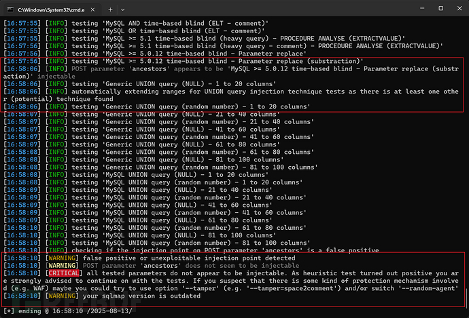The width and height of the screenshot is (469, 318).
Task: Expand the new-tab profile dropdown chevron
Action: tap(122, 9)
